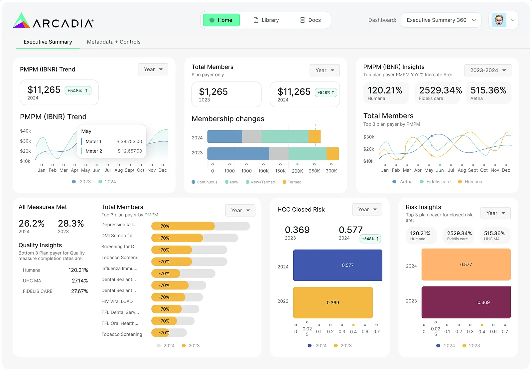Open Year dropdown in HCC Closed Risk card

pos(367,209)
